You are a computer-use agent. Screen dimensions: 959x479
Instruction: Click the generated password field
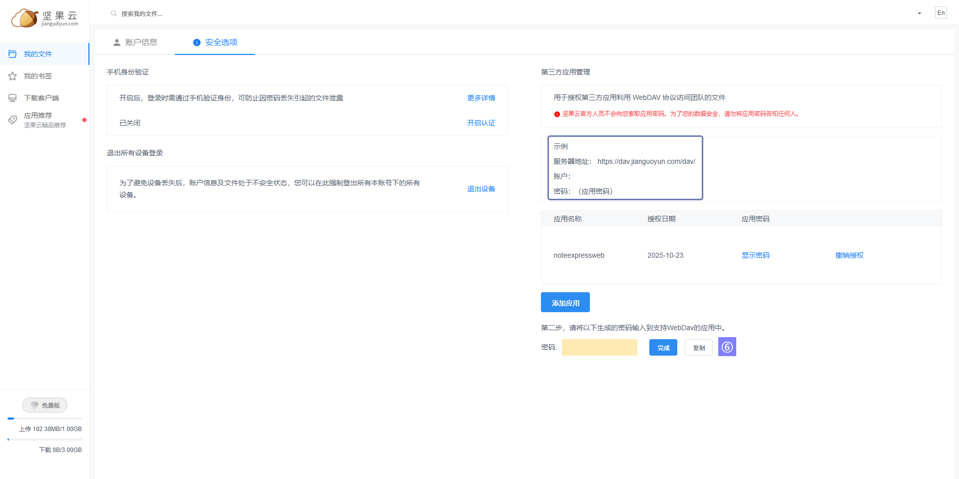point(599,347)
